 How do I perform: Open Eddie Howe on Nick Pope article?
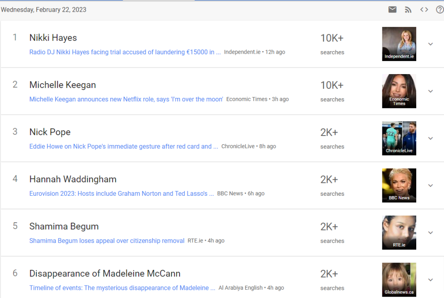coord(124,146)
